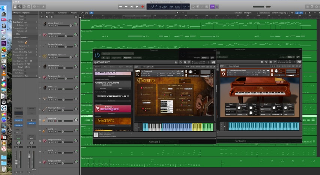320x175 pixels.
Task: Open Kontakt options gear in Fingerpick window
Action: pyautogui.click(x=180, y=62)
